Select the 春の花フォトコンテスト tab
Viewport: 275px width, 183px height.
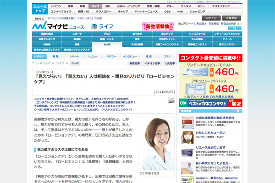pyautogui.click(x=77, y=50)
